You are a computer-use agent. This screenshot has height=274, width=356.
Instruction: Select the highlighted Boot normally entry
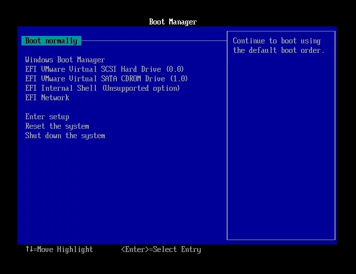pos(51,41)
